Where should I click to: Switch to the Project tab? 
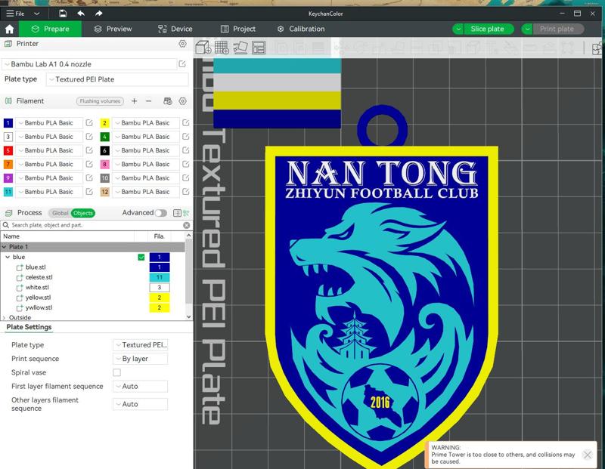238,29
